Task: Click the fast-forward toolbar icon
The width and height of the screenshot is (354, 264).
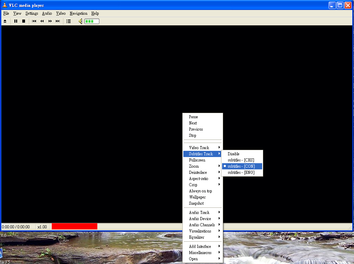Action: [50, 21]
